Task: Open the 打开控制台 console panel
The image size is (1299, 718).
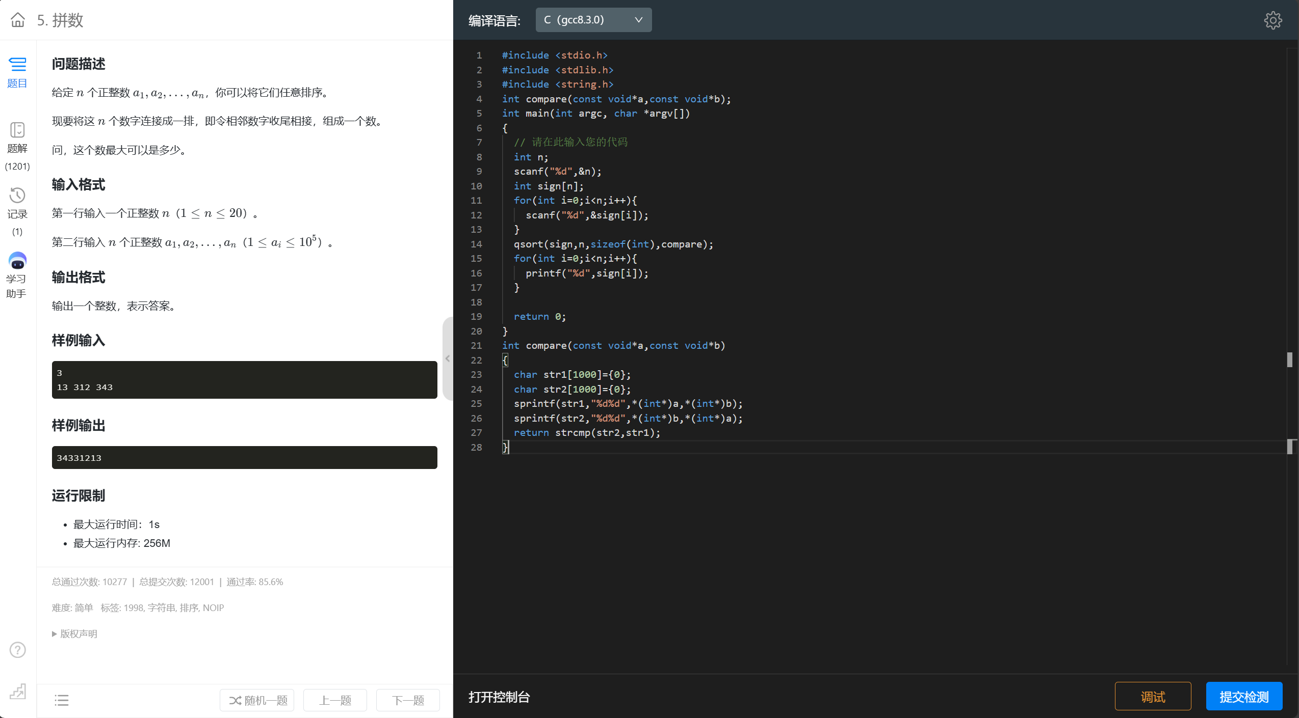Action: click(499, 697)
